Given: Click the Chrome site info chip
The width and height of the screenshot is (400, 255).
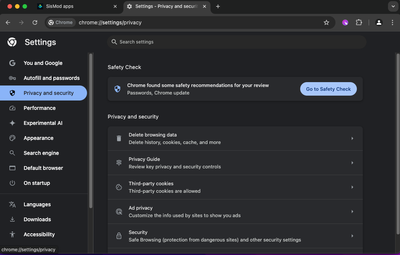Looking at the screenshot, I should 61,22.
